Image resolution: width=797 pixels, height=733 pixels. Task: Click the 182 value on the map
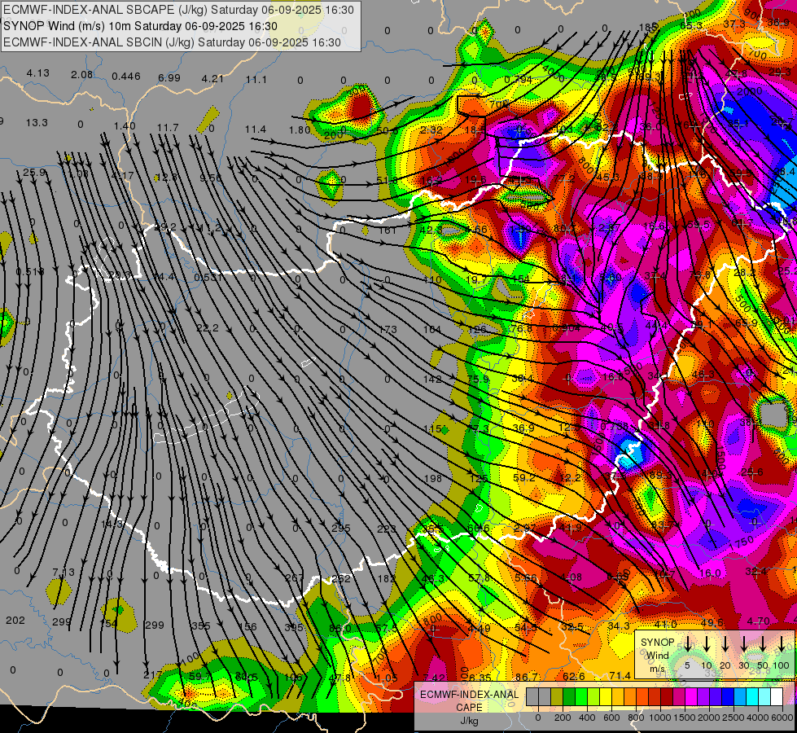tap(387, 578)
